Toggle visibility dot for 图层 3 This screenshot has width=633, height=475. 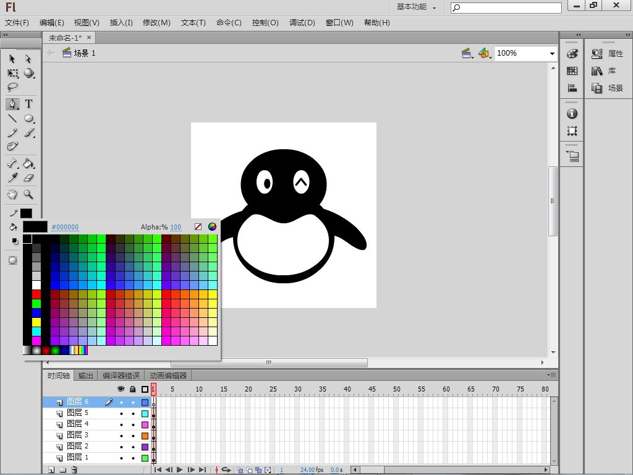(x=121, y=436)
